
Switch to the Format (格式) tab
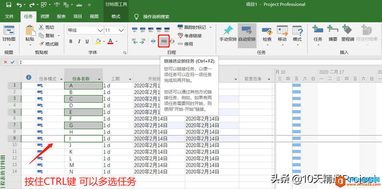tap(116, 16)
